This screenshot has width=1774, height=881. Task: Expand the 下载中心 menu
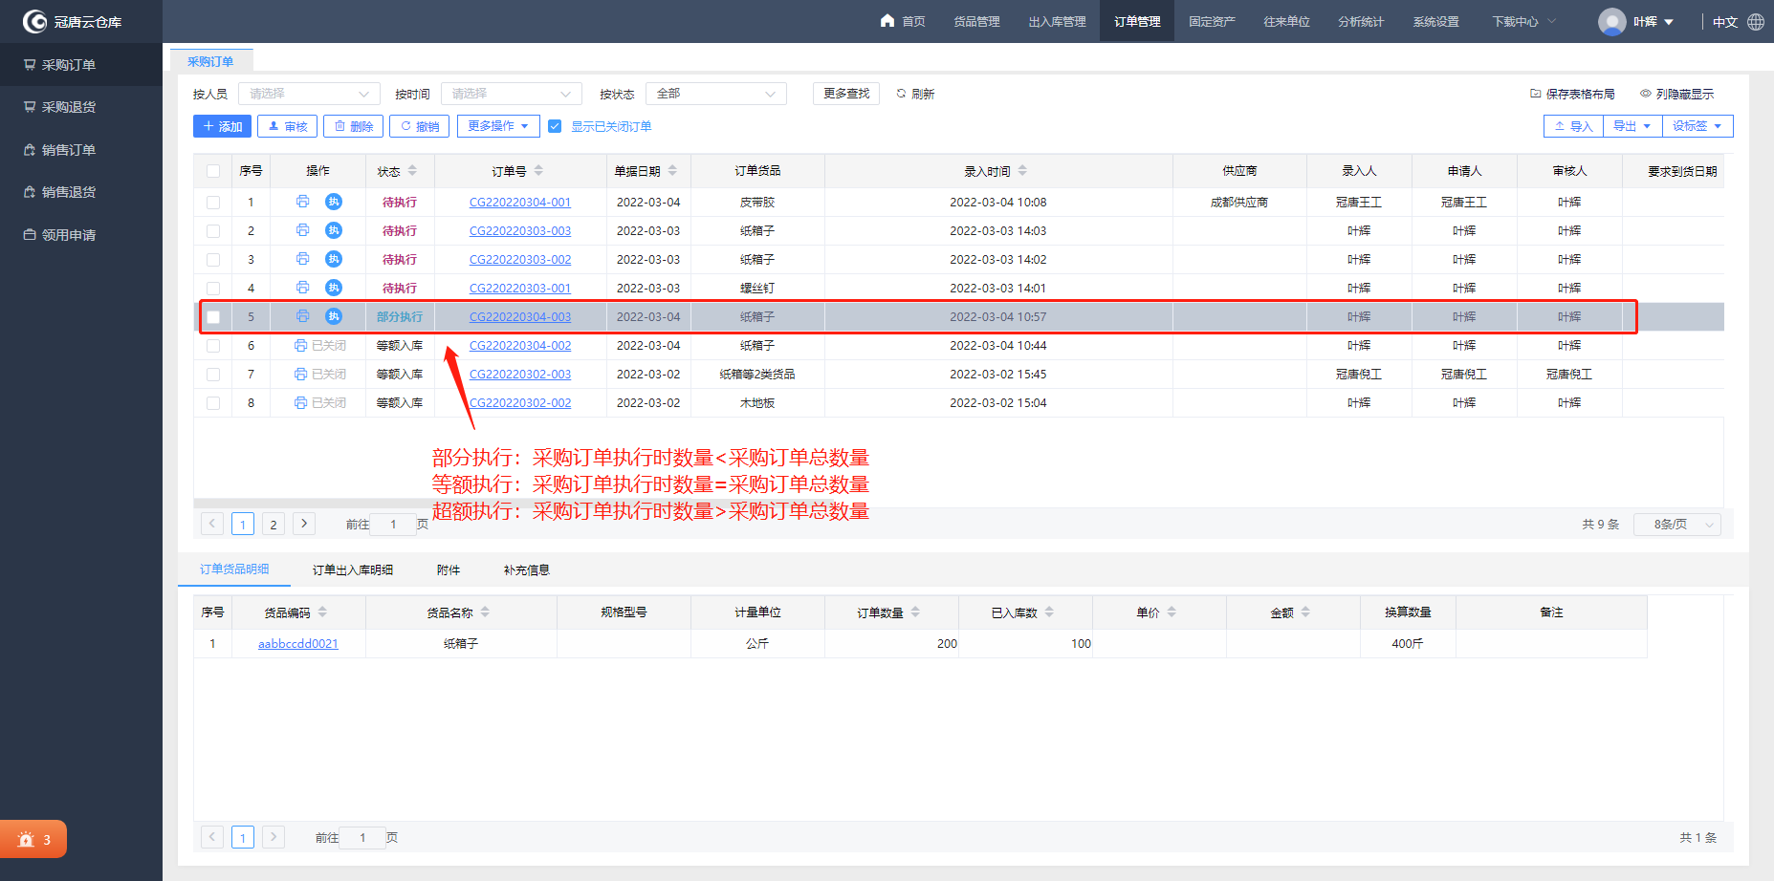(x=1524, y=21)
